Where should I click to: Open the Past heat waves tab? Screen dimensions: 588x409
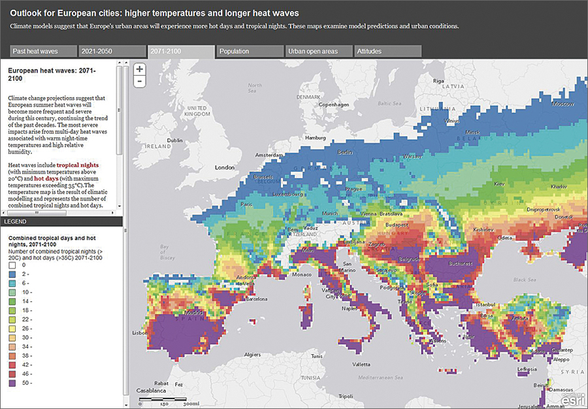[x=43, y=51]
